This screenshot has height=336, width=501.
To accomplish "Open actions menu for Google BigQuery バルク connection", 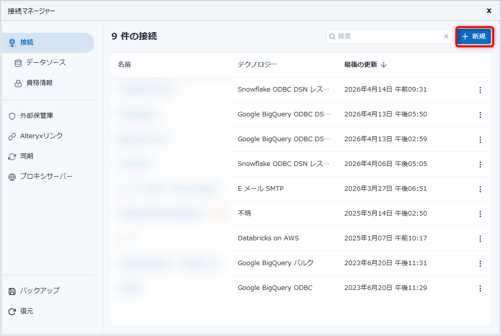I will (480, 263).
